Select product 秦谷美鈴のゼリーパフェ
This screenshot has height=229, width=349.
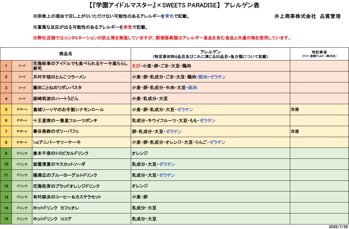tap(81, 132)
